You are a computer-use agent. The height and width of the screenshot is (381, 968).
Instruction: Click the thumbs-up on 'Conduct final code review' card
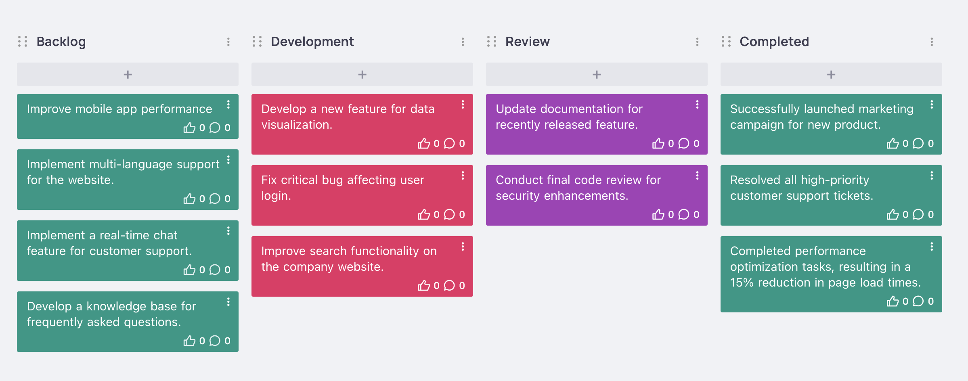[659, 214]
